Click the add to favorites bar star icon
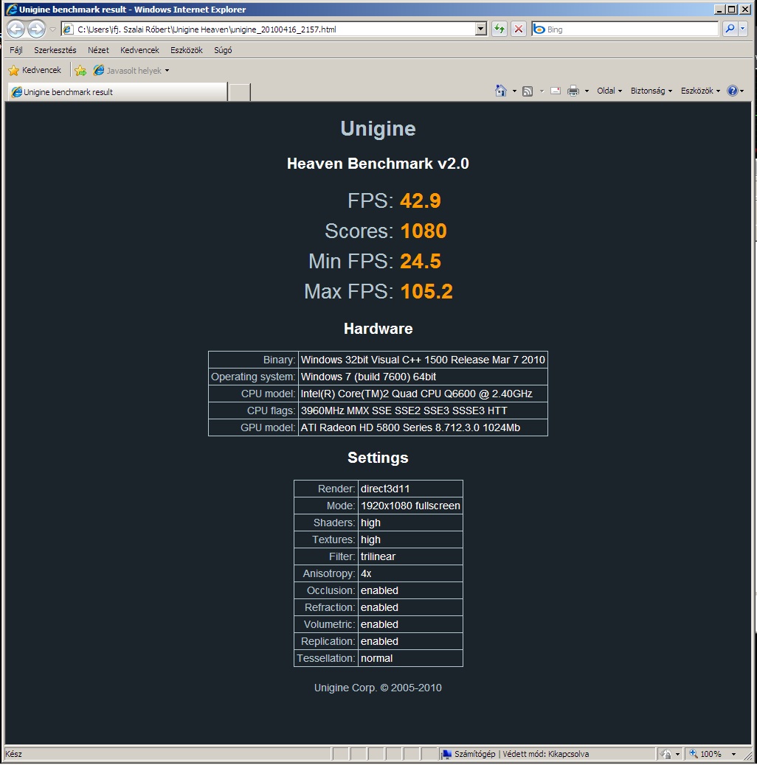This screenshot has width=757, height=765. pos(80,71)
